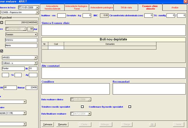
Task: Focus the Inaltime - cm input field
Action: 61,15
